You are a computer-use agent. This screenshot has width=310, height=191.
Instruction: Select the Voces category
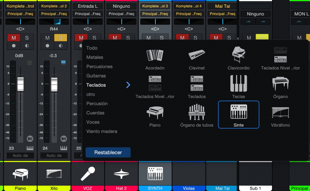[93, 122]
